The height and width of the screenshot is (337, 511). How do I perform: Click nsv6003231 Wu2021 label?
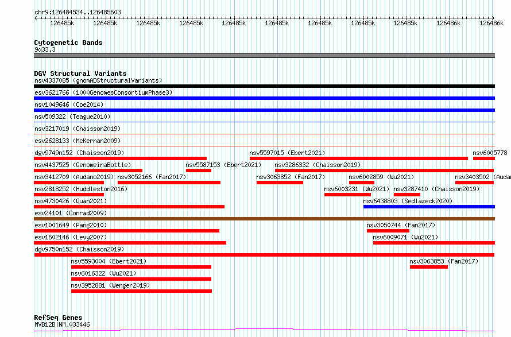(357, 189)
